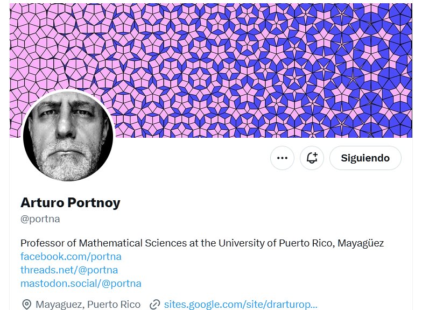Click the Siguiendo button
Image resolution: width=422 pixels, height=310 pixels.
tap(365, 158)
